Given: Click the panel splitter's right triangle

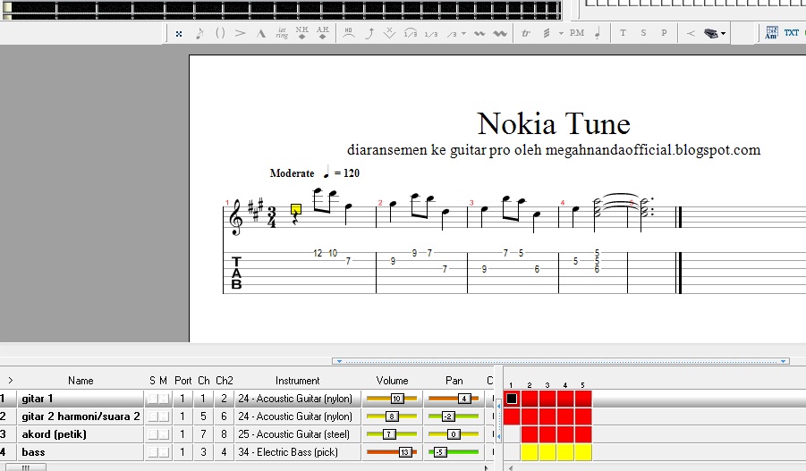Looking at the screenshot, I should coord(784,361).
